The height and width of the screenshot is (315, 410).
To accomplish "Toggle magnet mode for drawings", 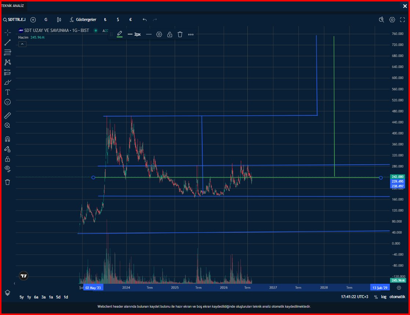I will pyautogui.click(x=8, y=139).
